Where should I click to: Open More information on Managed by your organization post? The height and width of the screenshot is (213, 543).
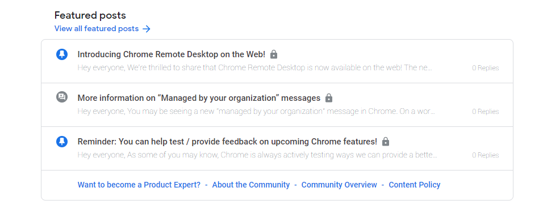click(199, 98)
